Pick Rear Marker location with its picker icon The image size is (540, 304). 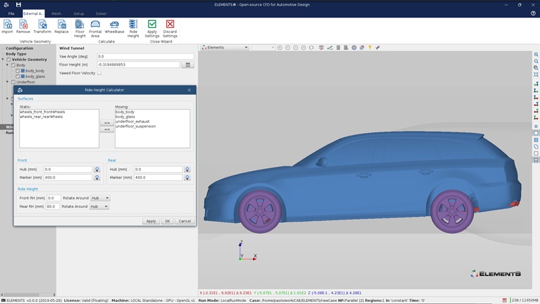[x=188, y=178]
